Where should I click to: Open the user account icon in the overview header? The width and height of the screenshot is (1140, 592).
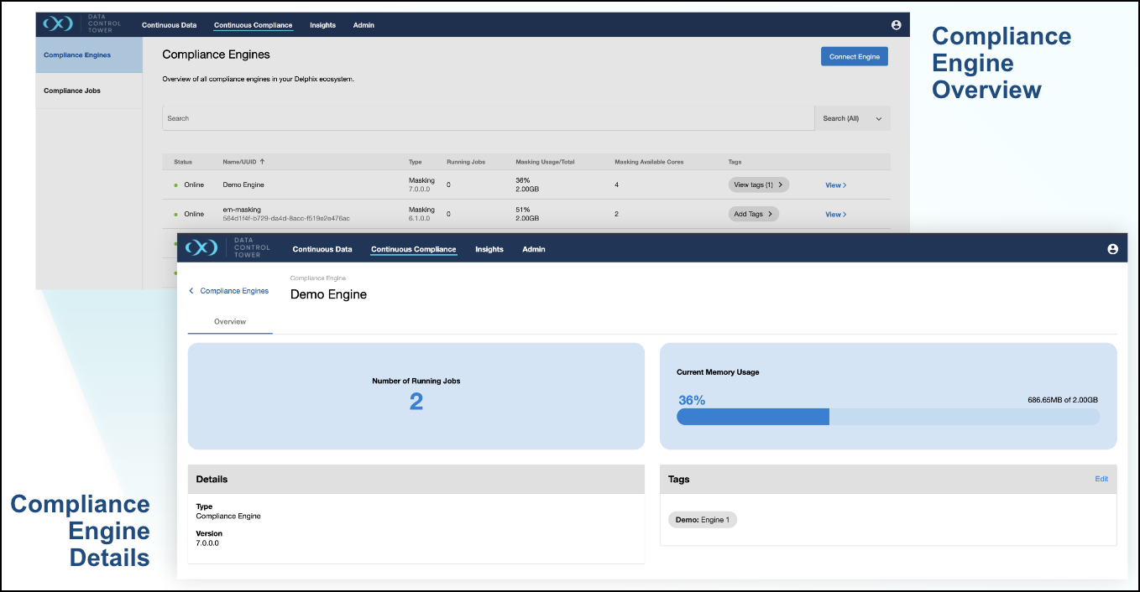(896, 25)
